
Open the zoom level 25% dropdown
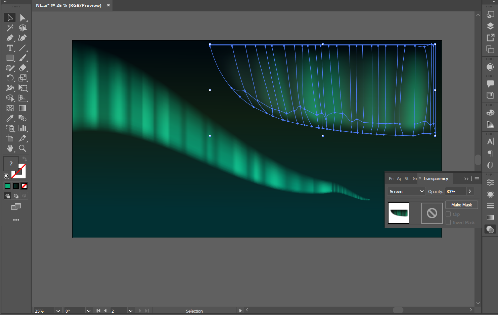58,311
